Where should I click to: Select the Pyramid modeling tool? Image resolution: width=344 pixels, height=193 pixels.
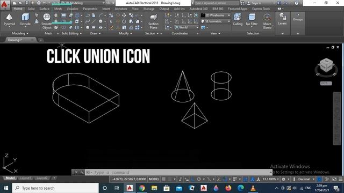(x=9, y=20)
